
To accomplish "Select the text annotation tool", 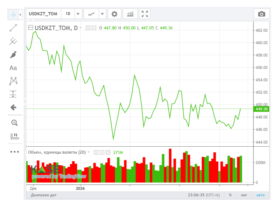I will coord(13,68).
